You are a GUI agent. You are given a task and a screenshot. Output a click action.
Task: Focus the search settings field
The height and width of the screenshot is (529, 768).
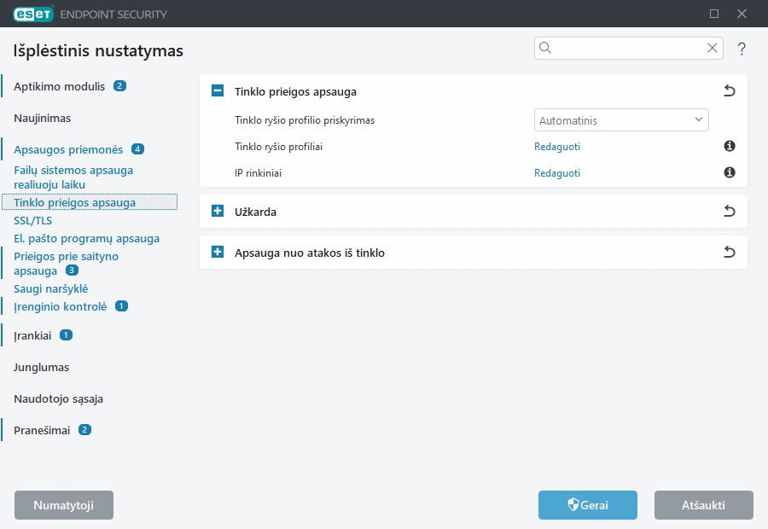[x=628, y=48]
